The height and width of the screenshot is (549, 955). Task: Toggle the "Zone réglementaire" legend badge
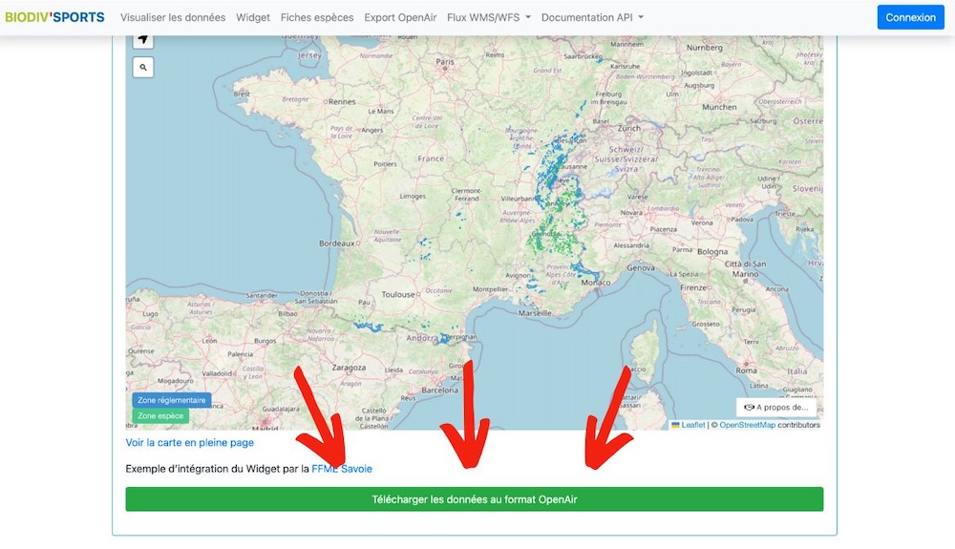point(171,400)
